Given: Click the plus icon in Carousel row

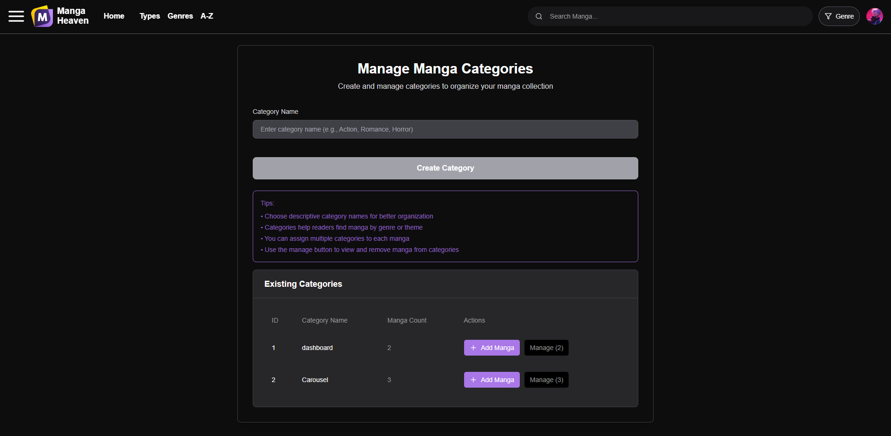Looking at the screenshot, I should [x=473, y=380].
